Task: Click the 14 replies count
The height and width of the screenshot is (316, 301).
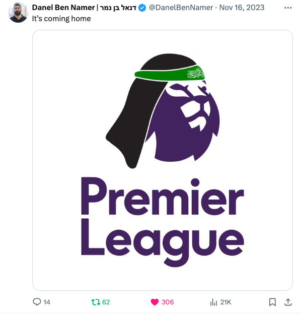Action: pyautogui.click(x=47, y=302)
